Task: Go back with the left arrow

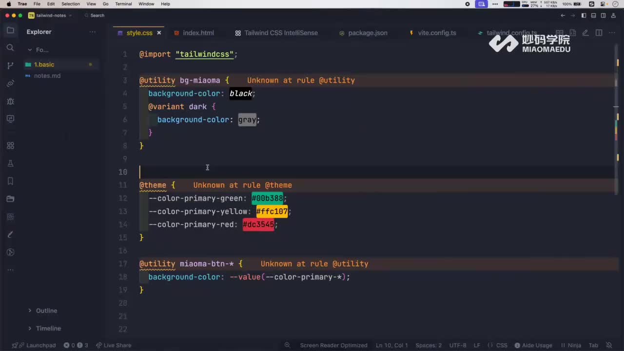Action: click(x=563, y=15)
